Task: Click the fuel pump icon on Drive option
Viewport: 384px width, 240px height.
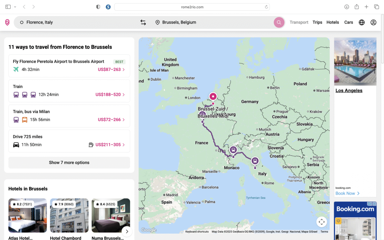Action: (x=91, y=145)
